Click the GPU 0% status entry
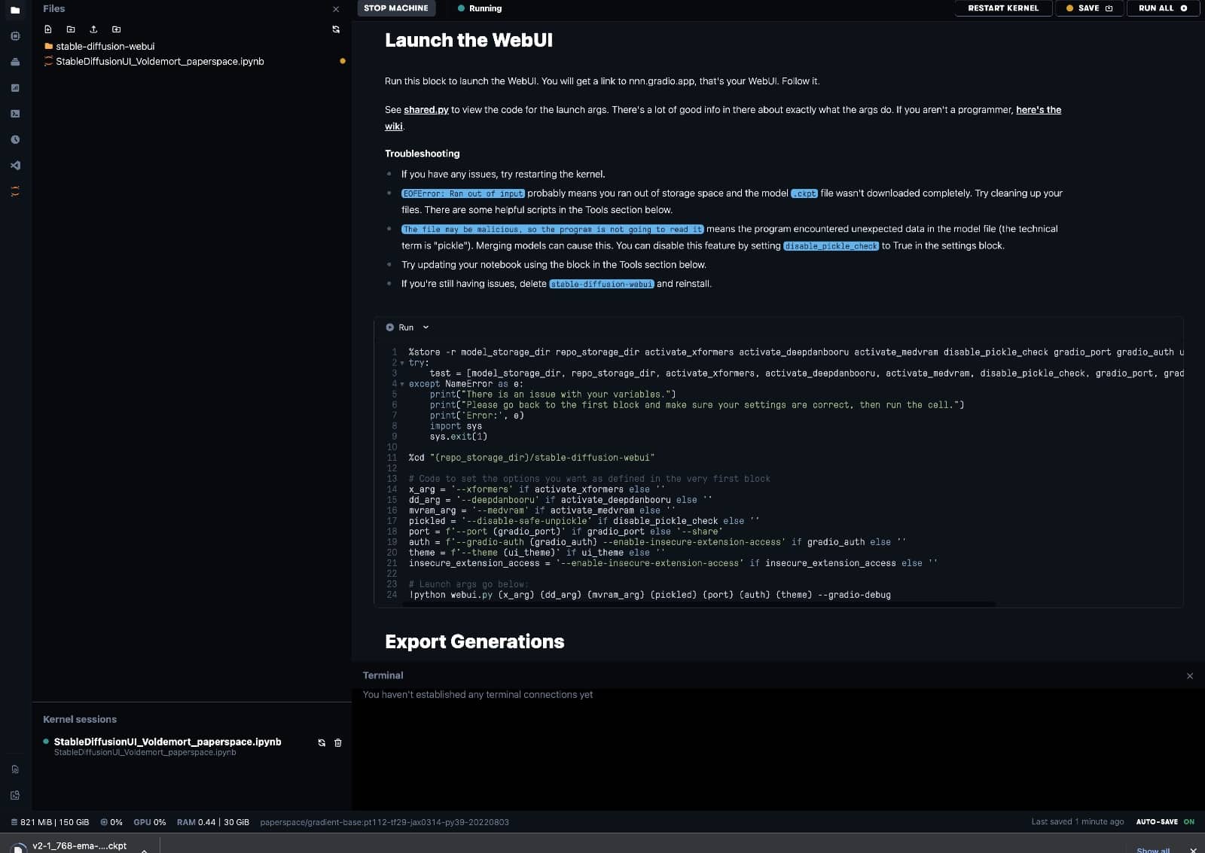1205x853 pixels. 149,822
